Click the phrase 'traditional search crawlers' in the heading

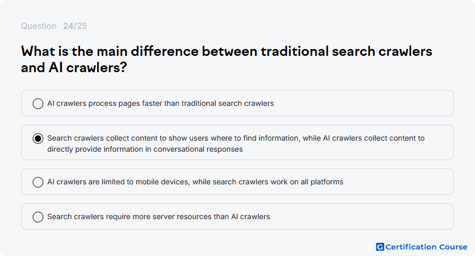346,51
